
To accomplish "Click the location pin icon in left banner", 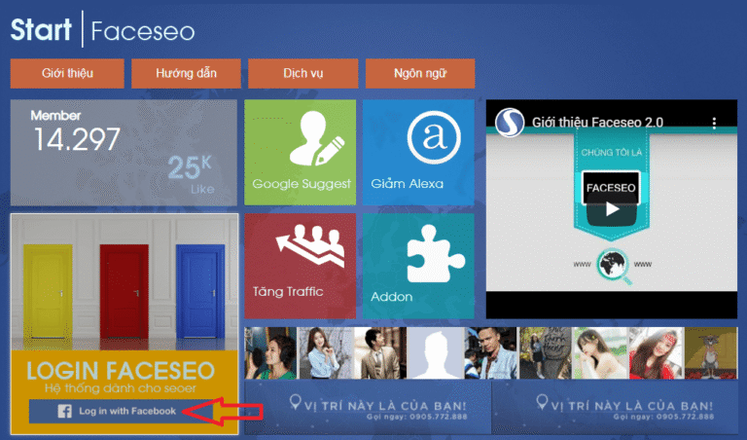I will click(x=296, y=402).
